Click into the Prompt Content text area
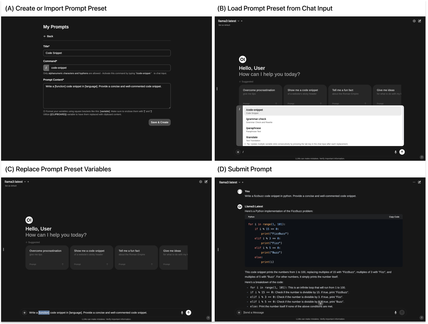Image resolution: width=428 pixels, height=324 pixels. [107, 96]
